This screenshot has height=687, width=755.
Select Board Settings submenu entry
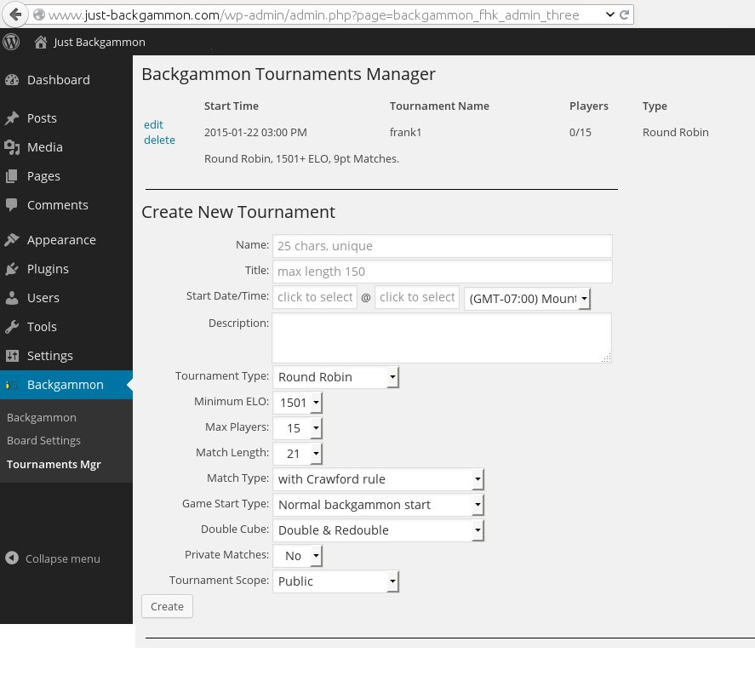(x=43, y=440)
